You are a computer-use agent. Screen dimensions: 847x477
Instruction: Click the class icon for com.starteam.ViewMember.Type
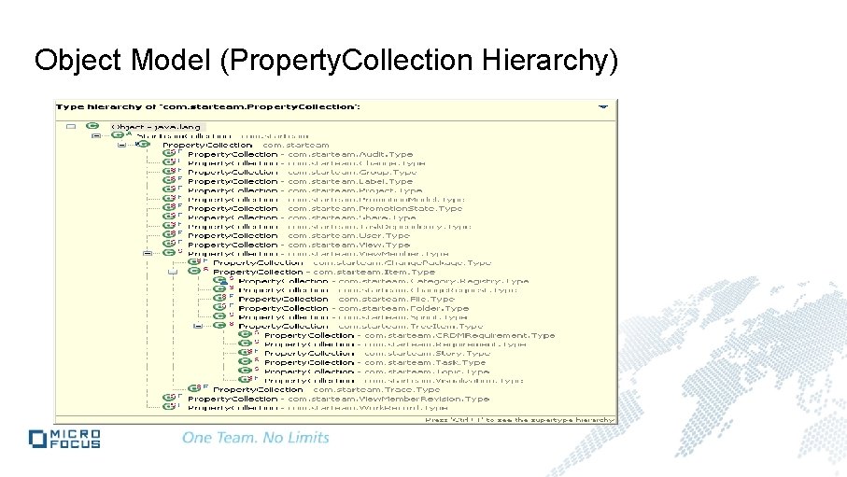(x=169, y=253)
